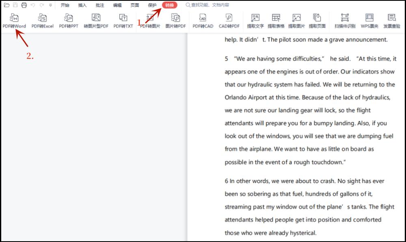This screenshot has height=242, width=406.
Task: Click the open-folder icon in quick access bar
Action: [x=7, y=5]
